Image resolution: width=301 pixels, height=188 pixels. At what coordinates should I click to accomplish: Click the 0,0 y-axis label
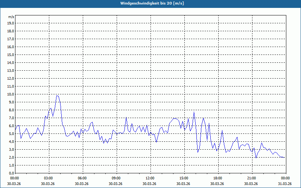(12, 173)
